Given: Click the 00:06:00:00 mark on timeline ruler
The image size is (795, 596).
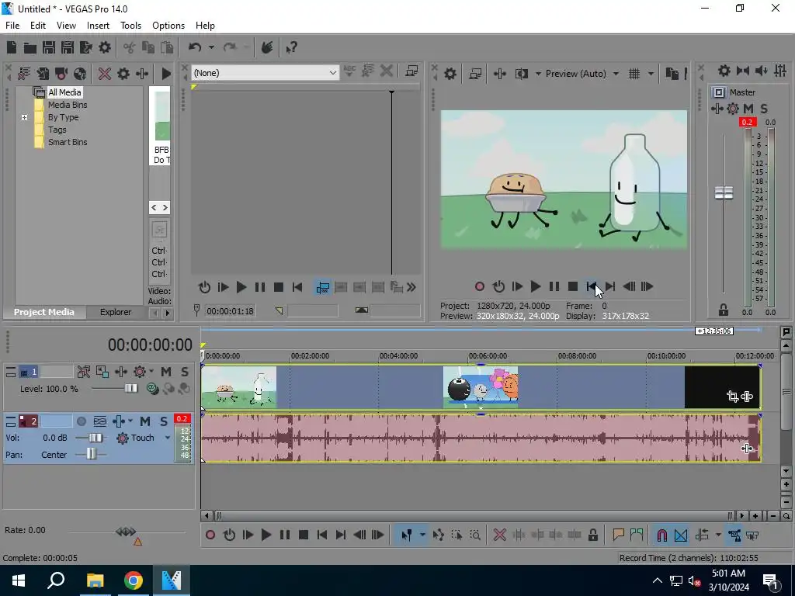Looking at the screenshot, I should click(x=488, y=355).
